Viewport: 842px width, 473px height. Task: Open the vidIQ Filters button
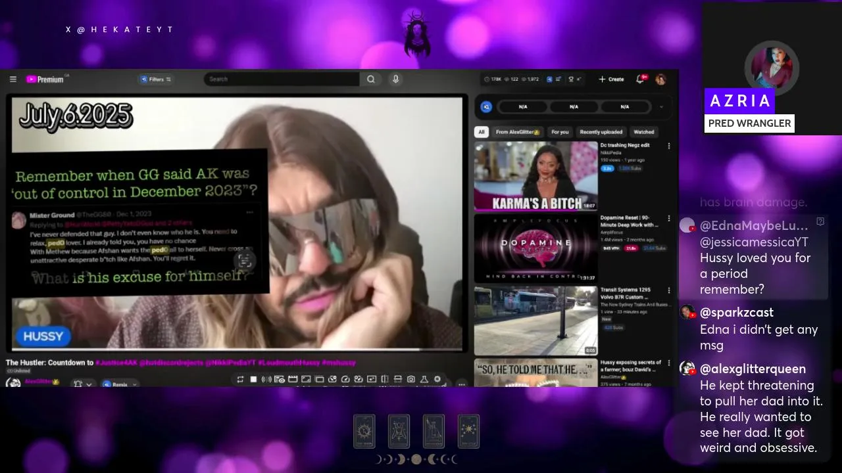pyautogui.click(x=156, y=79)
